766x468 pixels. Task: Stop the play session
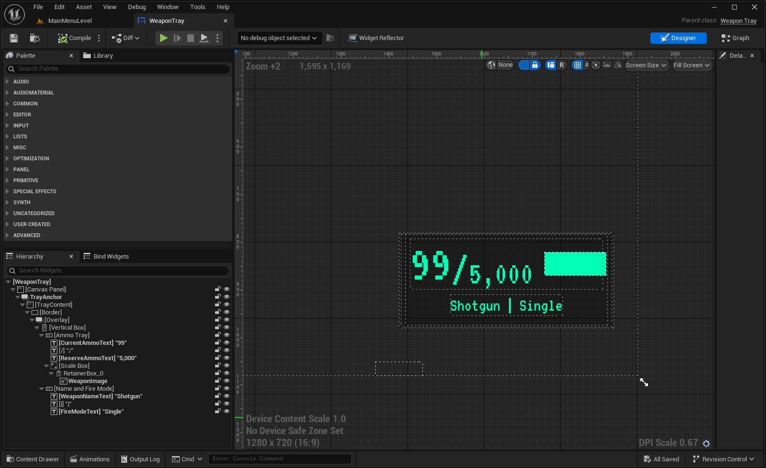[x=191, y=38]
